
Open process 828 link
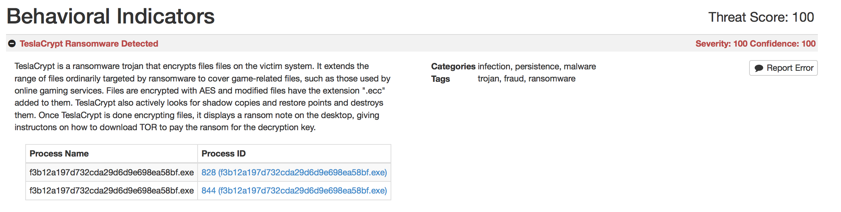coord(294,173)
